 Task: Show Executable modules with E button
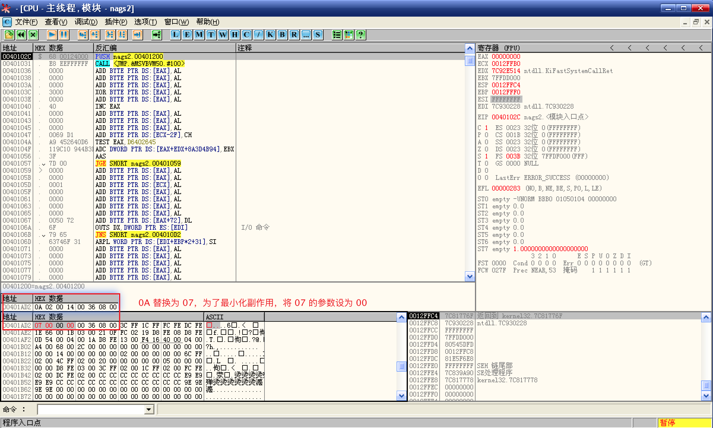click(187, 35)
